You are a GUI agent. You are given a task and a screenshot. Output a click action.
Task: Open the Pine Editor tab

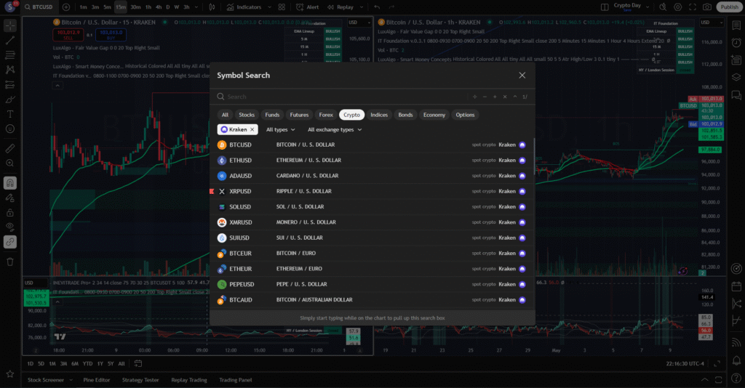click(x=97, y=380)
